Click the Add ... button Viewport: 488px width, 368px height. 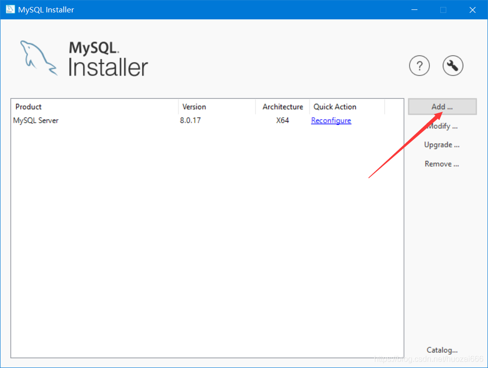pos(442,107)
